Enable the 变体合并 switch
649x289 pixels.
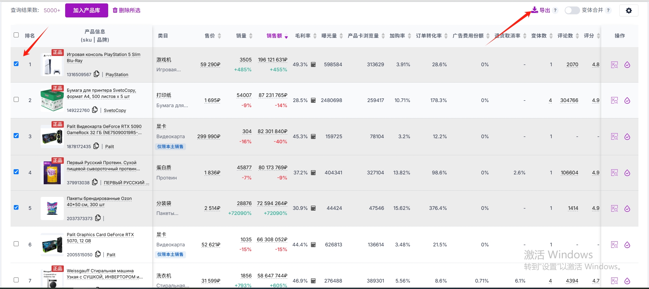coord(572,10)
